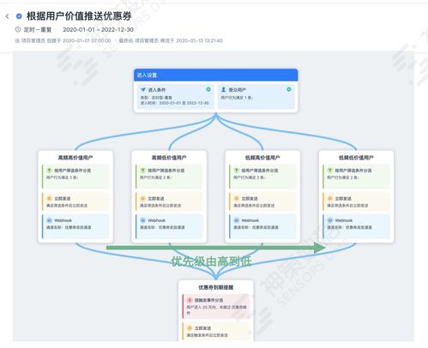Click green status dot on 进入条件 card
Viewport: 428px width, 348px height.
coord(208,89)
